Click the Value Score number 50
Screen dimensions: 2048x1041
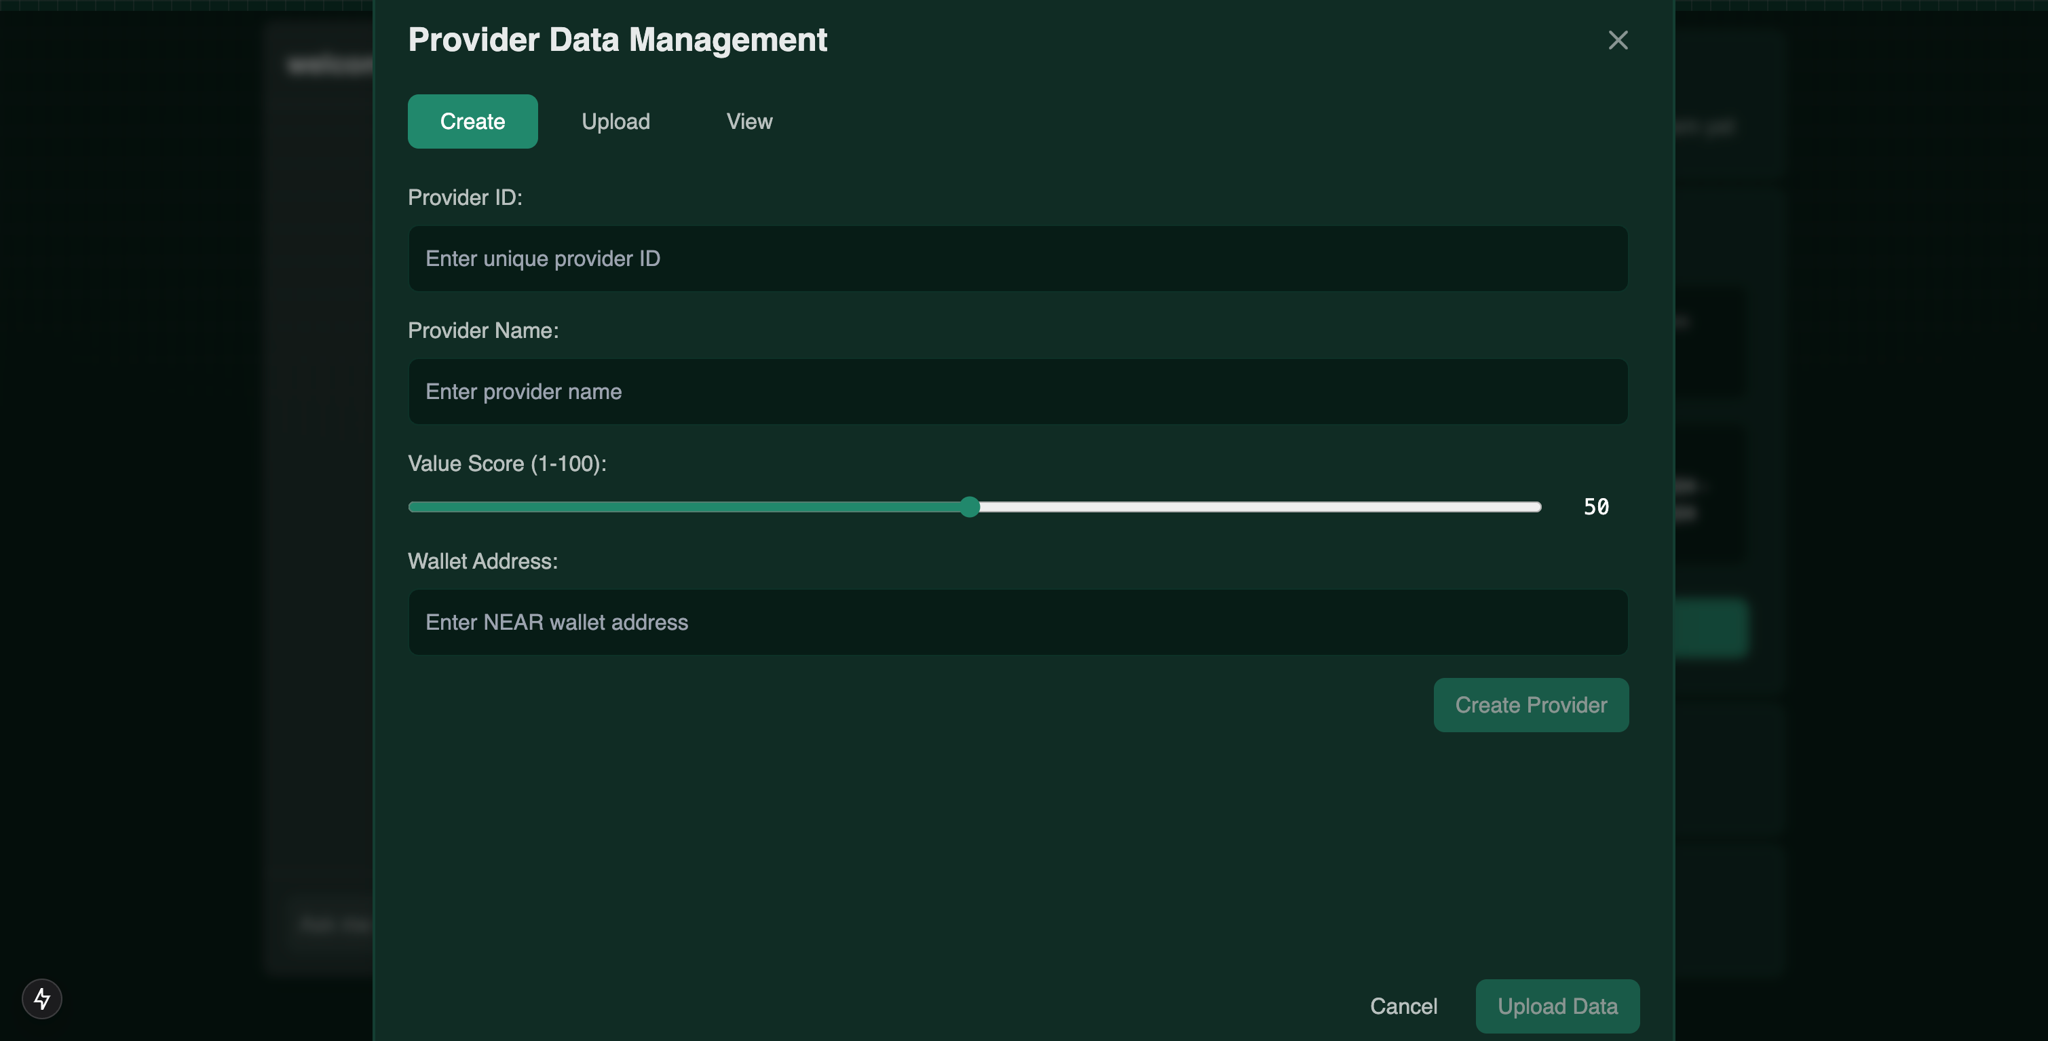1595,506
